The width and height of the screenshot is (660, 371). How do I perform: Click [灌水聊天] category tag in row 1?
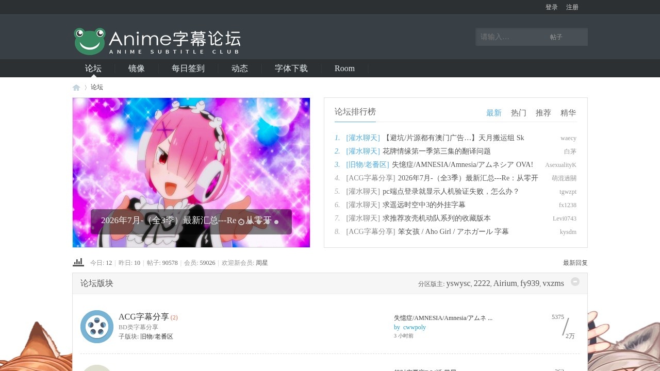(363, 138)
